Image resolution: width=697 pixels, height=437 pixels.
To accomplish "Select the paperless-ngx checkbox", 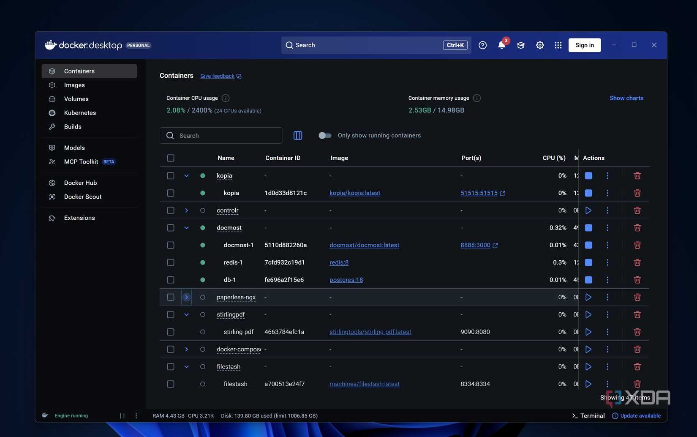I will 171,298.
